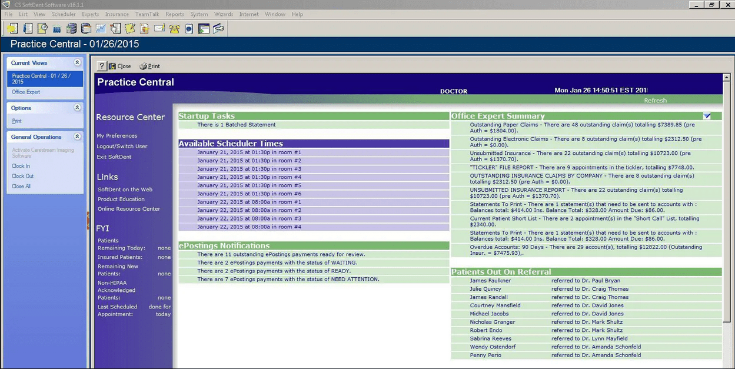Open SoftDent on the Web link
735x369 pixels.
[125, 190]
